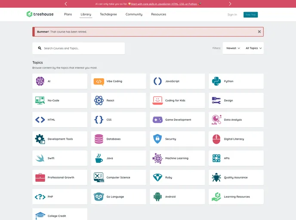Image resolution: width=296 pixels, height=220 pixels.
Task: Choose the Go Language gopher icon
Action: (99, 197)
